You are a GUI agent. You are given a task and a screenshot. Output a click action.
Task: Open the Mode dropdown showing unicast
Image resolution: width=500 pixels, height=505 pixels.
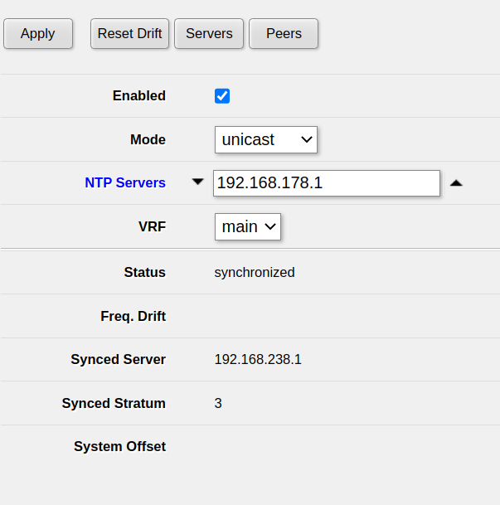[266, 139]
